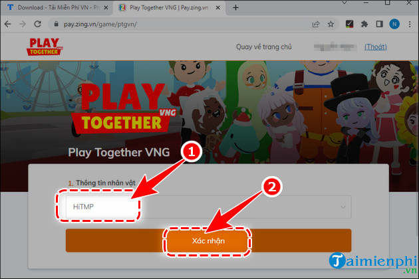The height and width of the screenshot is (279, 419).
Task: Toggle the browser side panel
Action: 380,24
